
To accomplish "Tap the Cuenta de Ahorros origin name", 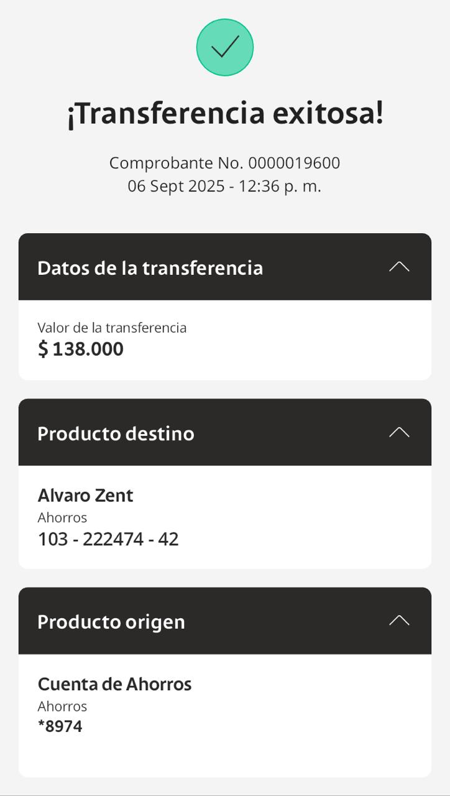I will [114, 684].
